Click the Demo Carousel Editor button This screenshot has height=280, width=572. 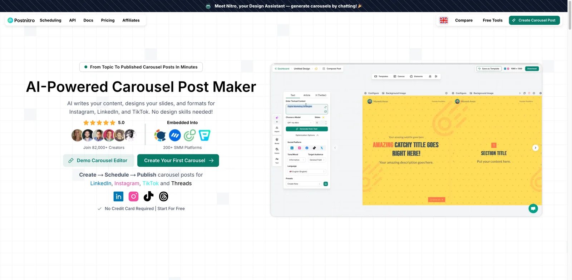pyautogui.click(x=98, y=161)
